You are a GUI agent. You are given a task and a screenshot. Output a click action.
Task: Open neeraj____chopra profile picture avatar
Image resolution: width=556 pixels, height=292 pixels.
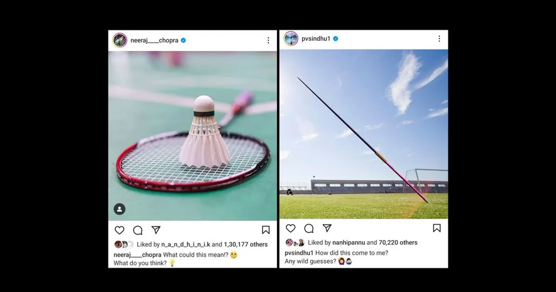coord(120,40)
